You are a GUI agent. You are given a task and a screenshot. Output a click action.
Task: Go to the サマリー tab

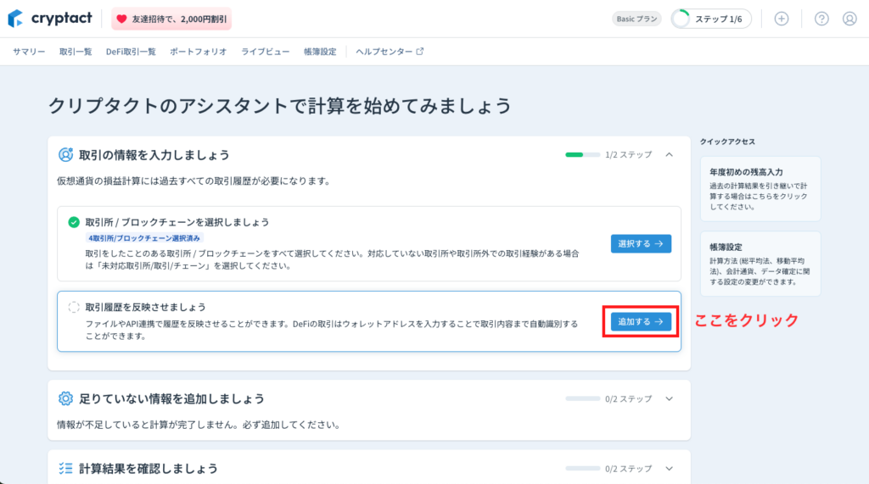(x=29, y=52)
